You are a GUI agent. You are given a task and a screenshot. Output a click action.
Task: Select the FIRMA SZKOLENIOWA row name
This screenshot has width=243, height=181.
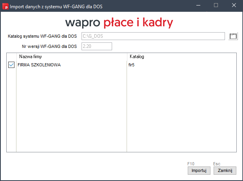(39, 65)
